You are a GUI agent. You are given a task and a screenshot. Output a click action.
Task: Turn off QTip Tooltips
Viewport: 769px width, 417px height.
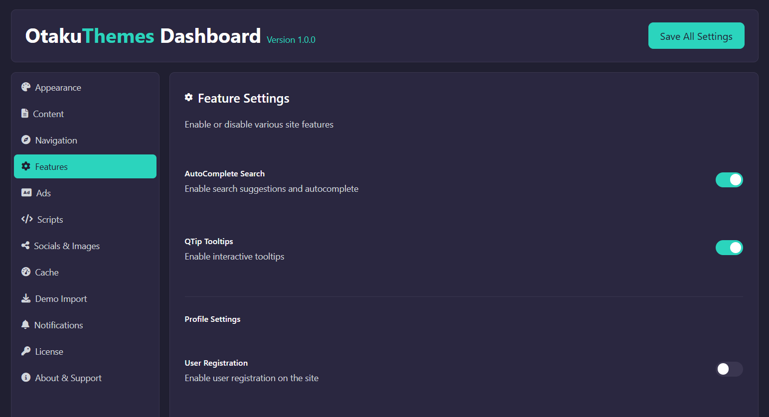coord(729,248)
